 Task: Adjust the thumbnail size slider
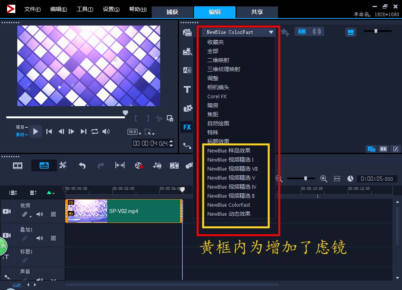(x=376, y=31)
